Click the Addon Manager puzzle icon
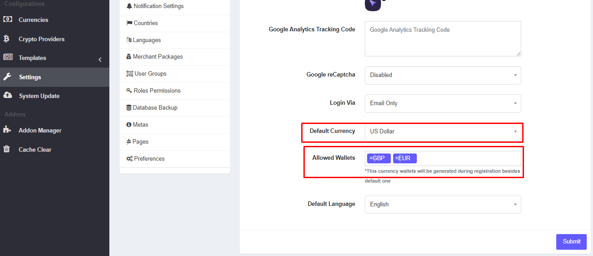The height and width of the screenshot is (256, 593). pyautogui.click(x=7, y=130)
